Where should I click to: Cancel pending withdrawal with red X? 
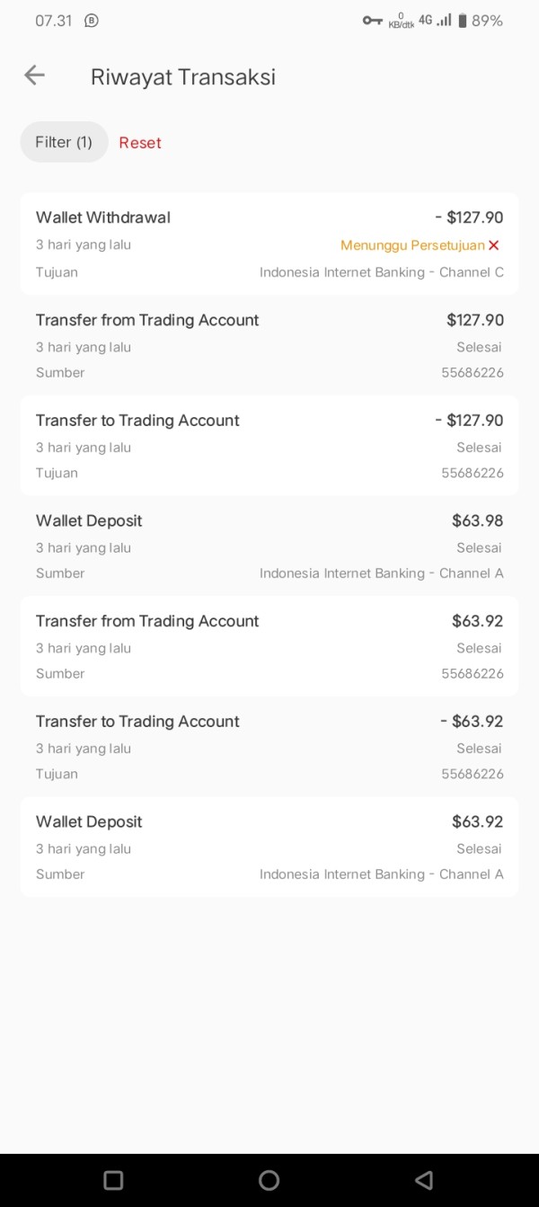[x=493, y=245]
